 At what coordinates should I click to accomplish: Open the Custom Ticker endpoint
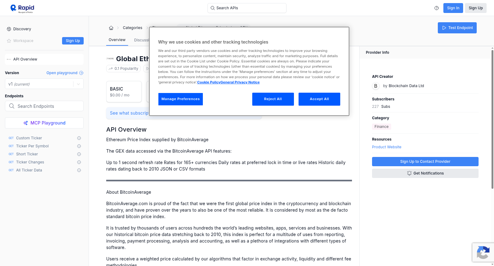pyautogui.click(x=29, y=138)
